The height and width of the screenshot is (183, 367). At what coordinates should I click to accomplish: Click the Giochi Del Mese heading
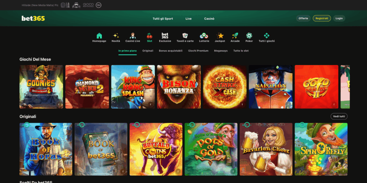[35, 59]
